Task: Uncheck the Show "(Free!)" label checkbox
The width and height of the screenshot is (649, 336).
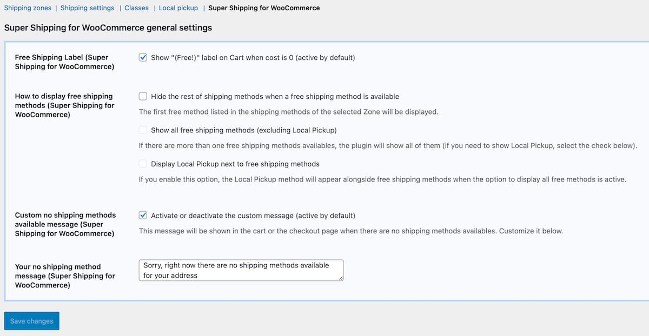Action: 143,57
